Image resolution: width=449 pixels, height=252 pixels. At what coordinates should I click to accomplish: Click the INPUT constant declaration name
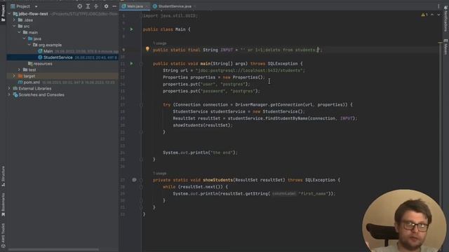(227, 50)
